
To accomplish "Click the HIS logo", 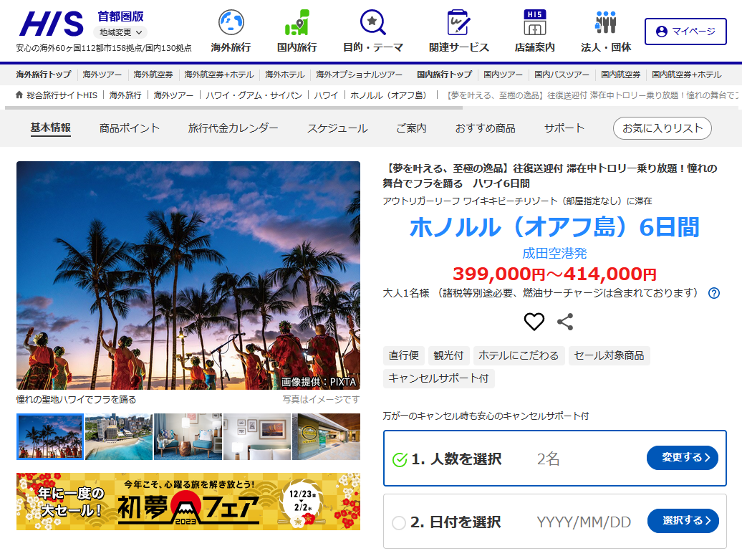I will [x=51, y=24].
